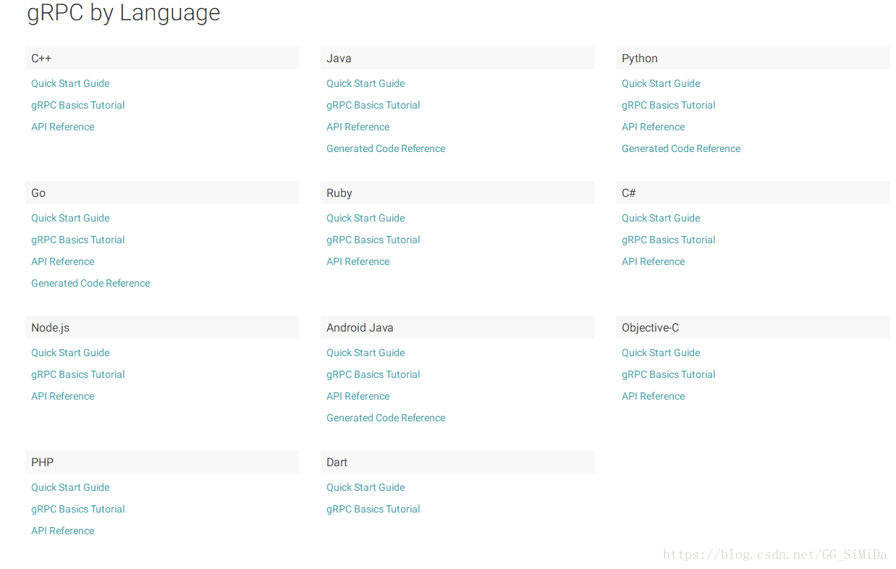896x569 pixels.
Task: Click the Objective-C section heading
Action: (x=753, y=327)
